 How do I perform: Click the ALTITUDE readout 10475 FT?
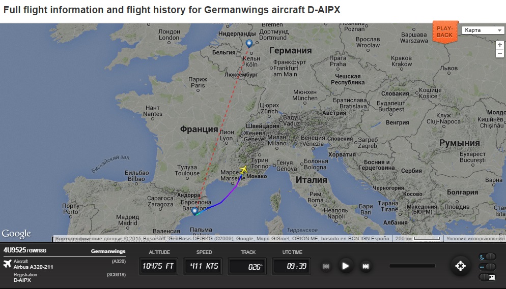(158, 266)
